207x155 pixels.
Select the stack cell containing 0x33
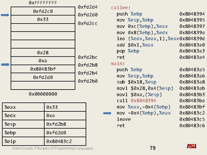43,20
